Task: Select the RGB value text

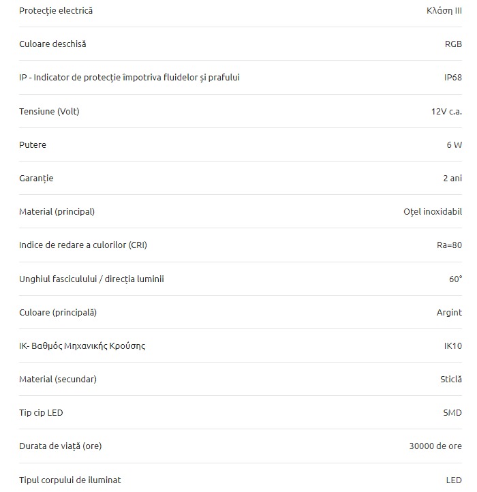Action: click(x=453, y=44)
